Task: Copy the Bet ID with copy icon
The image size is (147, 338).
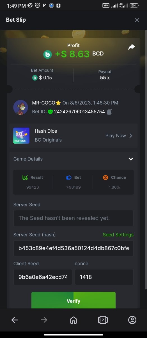Action: (x=110, y=112)
